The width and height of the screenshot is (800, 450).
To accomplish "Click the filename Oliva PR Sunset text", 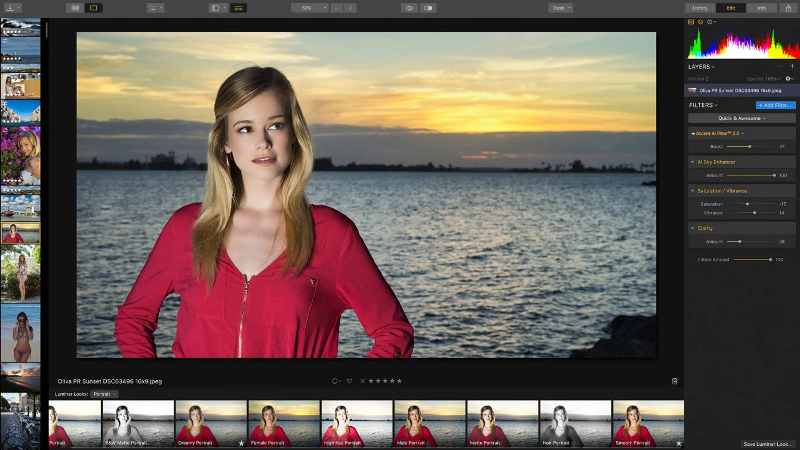I will [110, 381].
